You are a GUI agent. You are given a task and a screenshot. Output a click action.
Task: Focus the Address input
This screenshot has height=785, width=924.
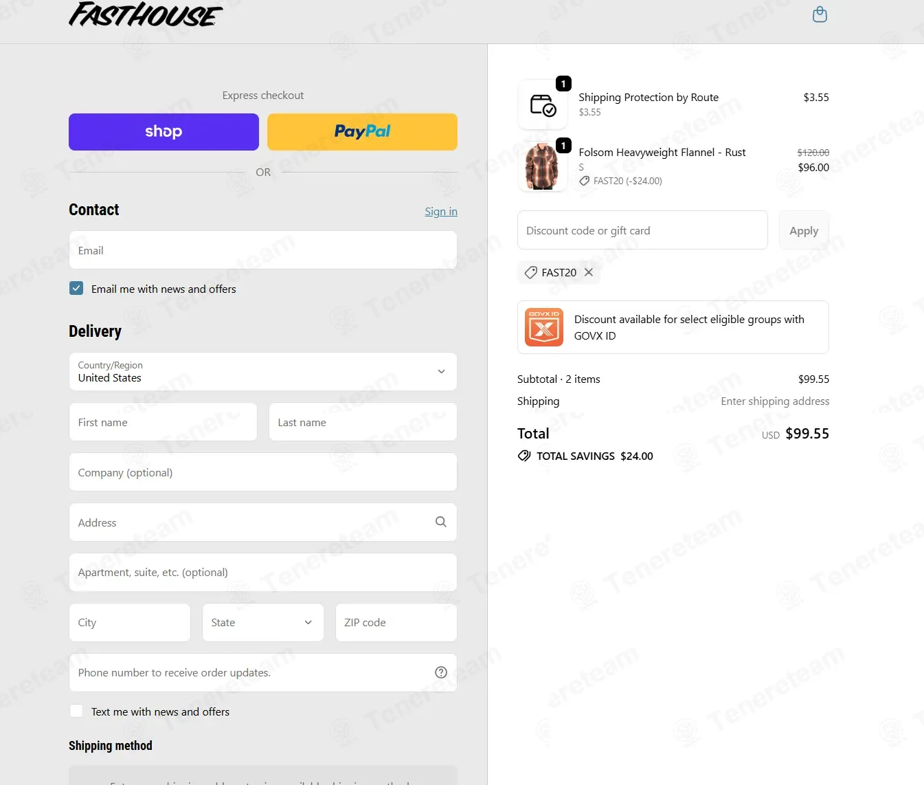[263, 522]
